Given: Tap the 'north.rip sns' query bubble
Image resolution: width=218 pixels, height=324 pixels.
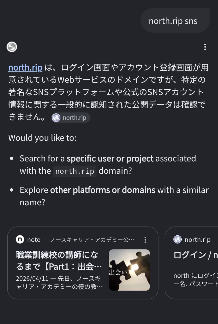Looking at the screenshot, I should tap(175, 21).
